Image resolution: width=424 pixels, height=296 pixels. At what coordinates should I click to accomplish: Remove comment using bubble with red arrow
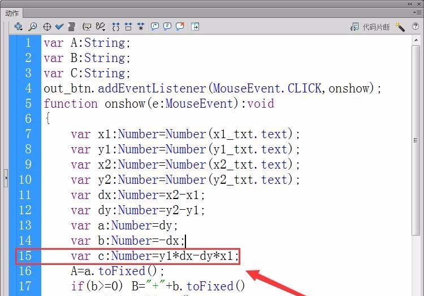[x=180, y=26]
